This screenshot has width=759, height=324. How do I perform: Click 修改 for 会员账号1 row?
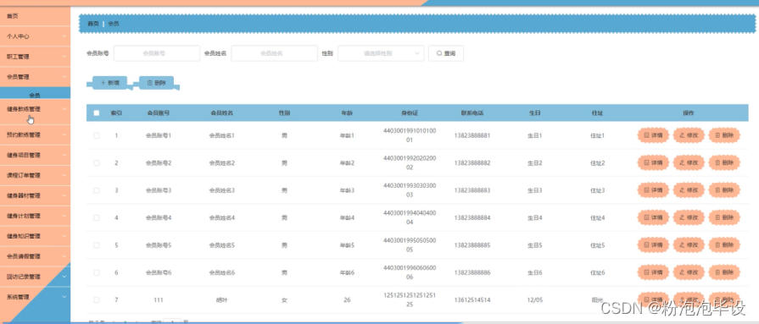689,135
